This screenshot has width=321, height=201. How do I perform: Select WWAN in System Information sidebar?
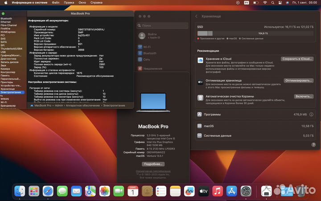pos(5,99)
